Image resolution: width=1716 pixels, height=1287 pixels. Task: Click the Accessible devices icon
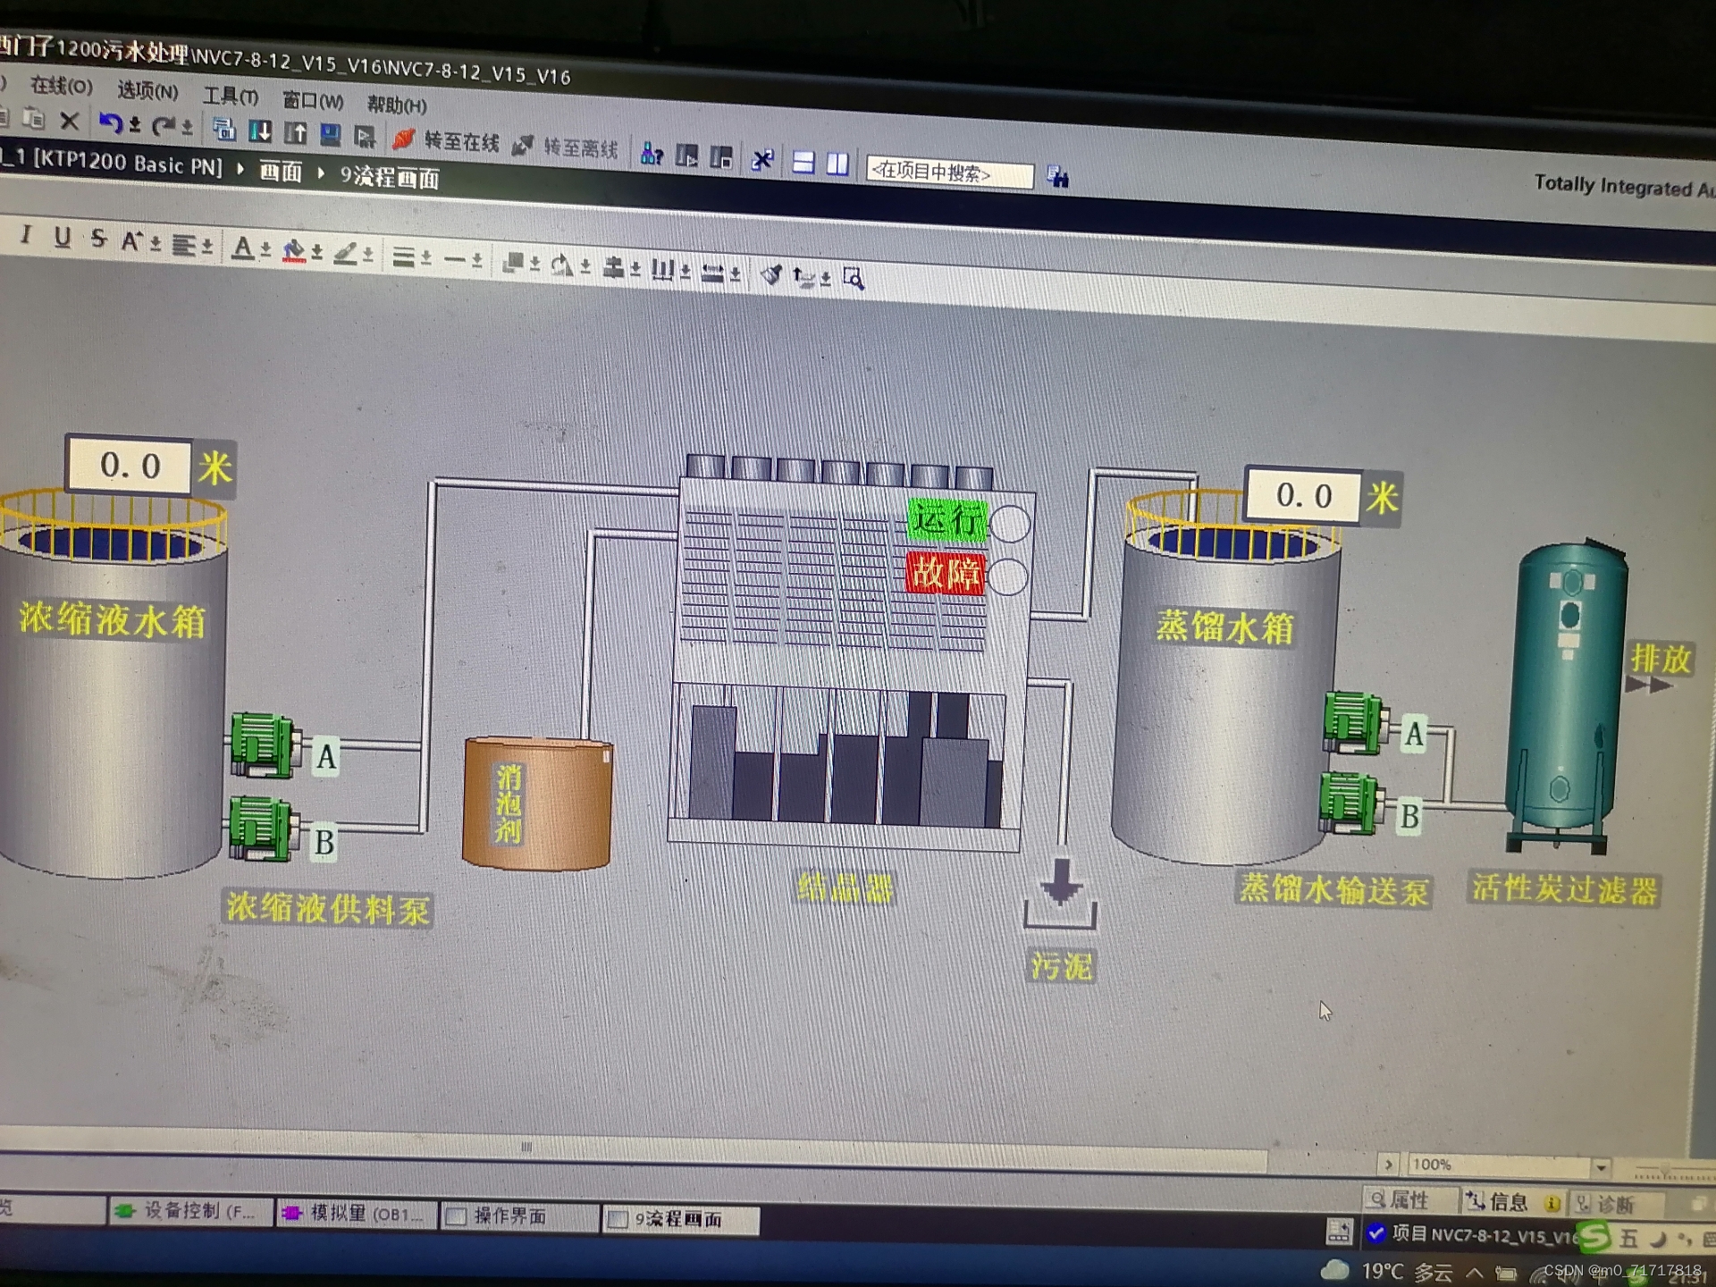(x=652, y=155)
